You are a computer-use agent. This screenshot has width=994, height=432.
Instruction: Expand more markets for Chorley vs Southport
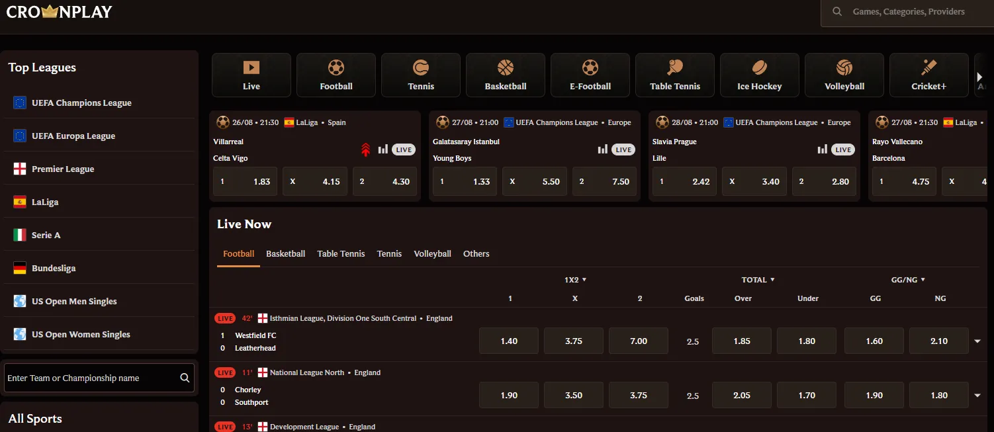pyautogui.click(x=977, y=396)
